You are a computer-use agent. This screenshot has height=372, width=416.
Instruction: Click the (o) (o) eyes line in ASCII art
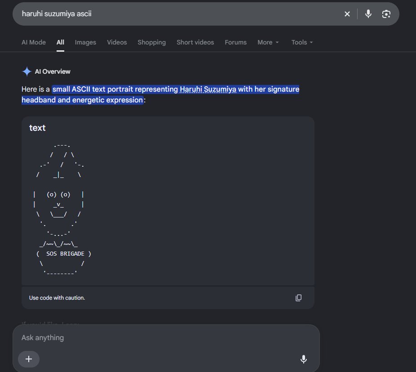click(58, 195)
